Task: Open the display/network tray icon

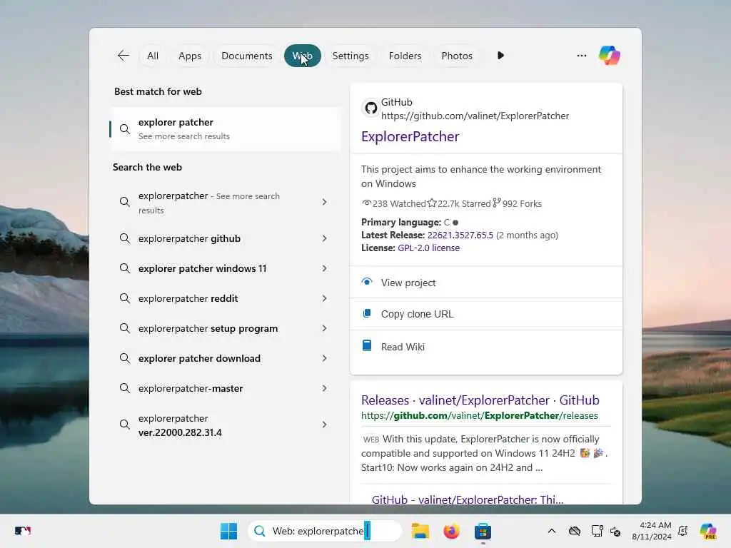Action: (597, 531)
